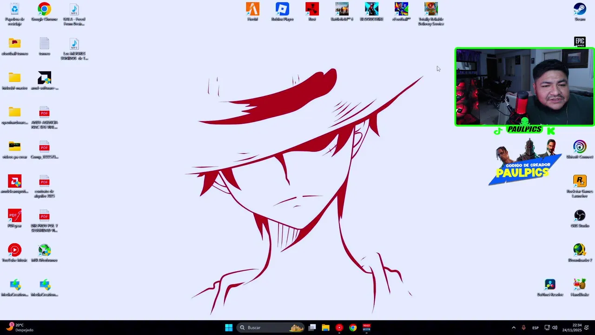Open the Windows Start menu
Screen dimensions: 595x335
pyautogui.click(x=229, y=328)
